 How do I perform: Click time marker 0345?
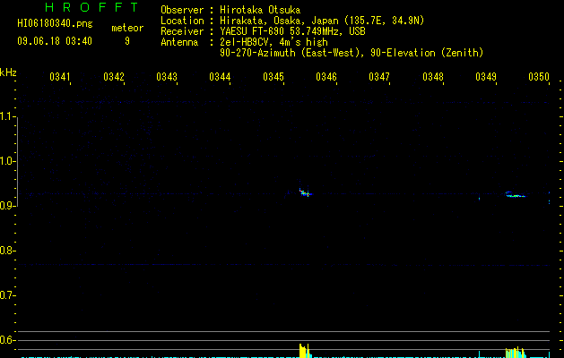[x=273, y=77]
